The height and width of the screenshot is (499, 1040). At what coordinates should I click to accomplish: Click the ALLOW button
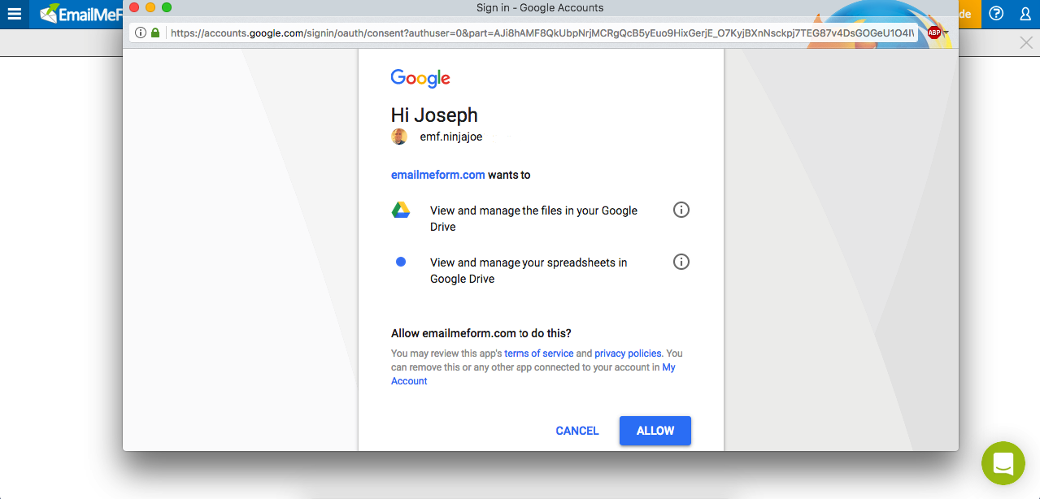(655, 431)
